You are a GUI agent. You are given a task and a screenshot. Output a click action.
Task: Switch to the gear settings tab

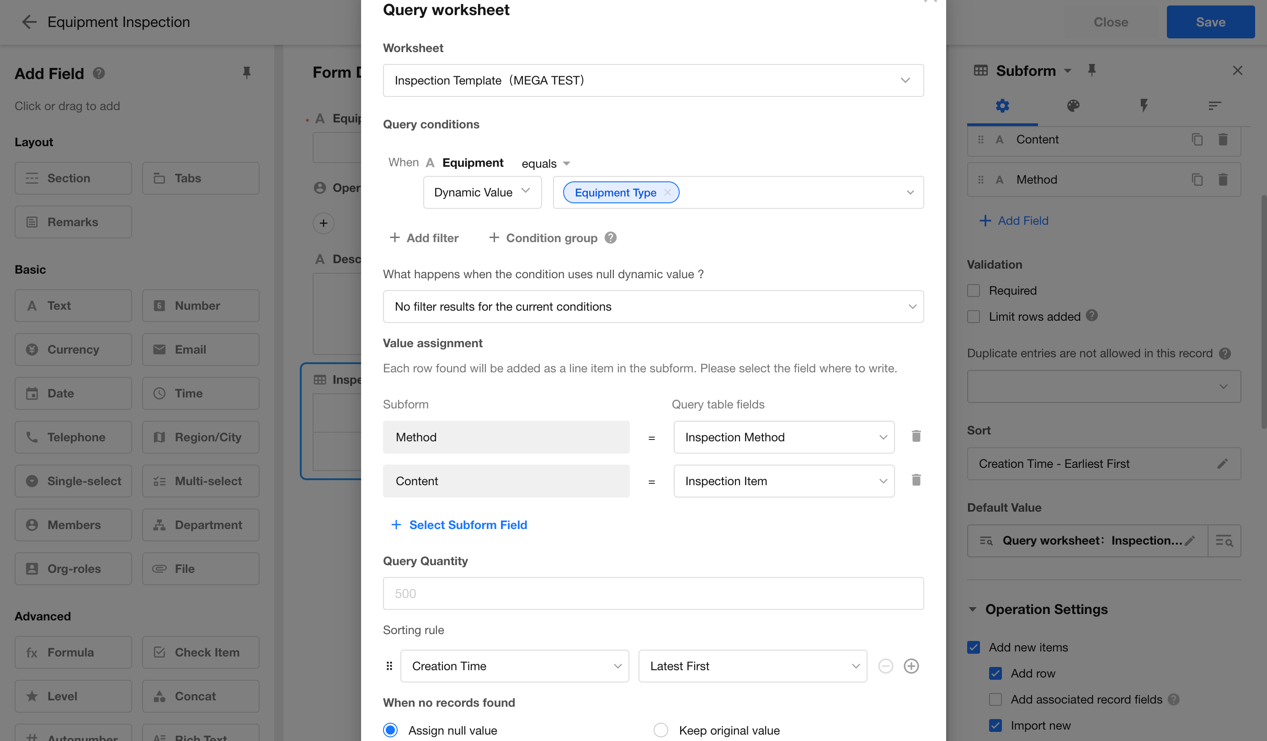(x=1002, y=106)
